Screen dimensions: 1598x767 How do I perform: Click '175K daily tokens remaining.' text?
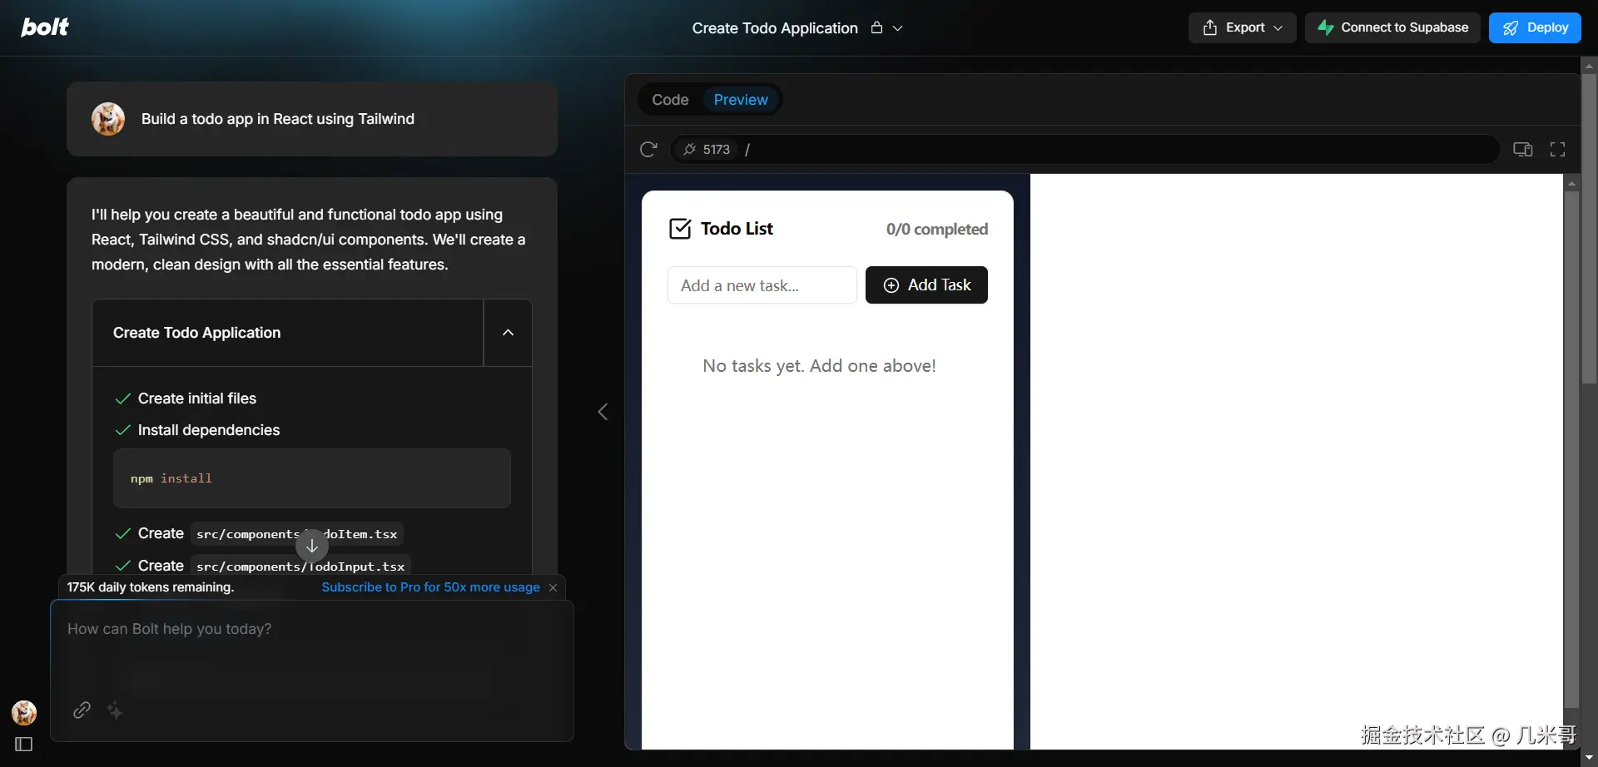[x=151, y=587]
